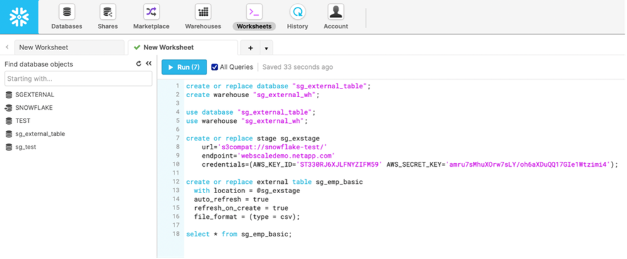Screen dimensions: 627x259
Task: Click the TEST database icon
Action: pos(8,120)
